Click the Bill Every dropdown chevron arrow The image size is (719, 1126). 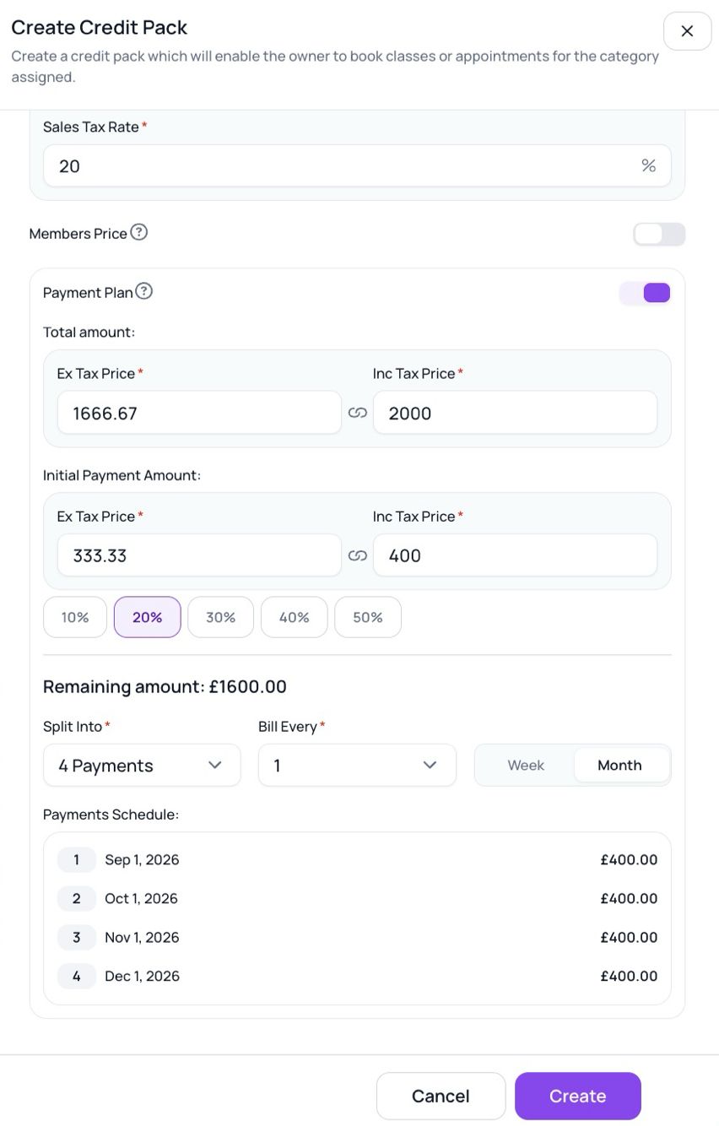pos(430,765)
